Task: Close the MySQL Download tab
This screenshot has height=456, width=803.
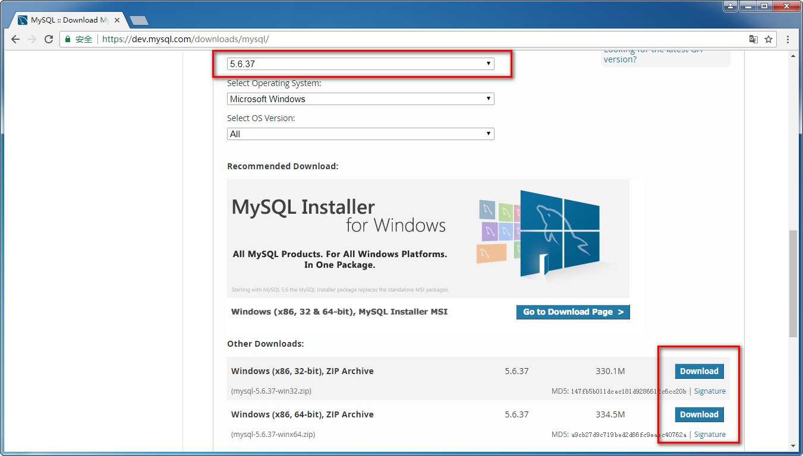Action: pyautogui.click(x=117, y=20)
